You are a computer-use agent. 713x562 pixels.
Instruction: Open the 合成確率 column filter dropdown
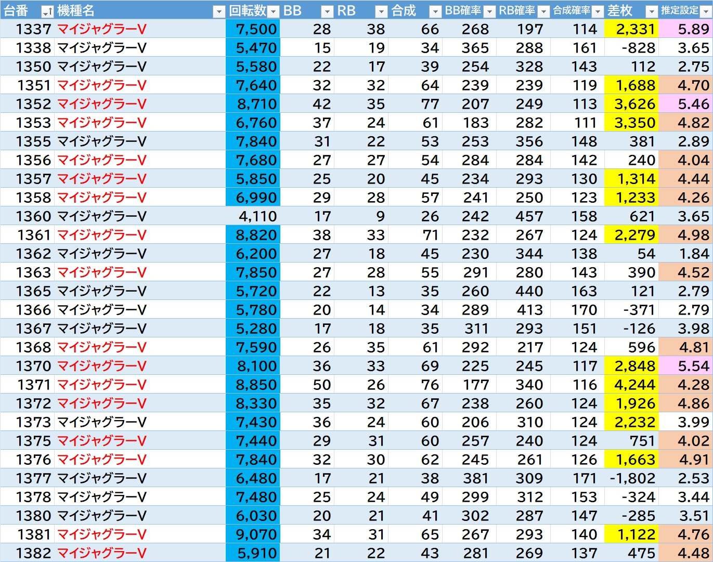point(598,11)
